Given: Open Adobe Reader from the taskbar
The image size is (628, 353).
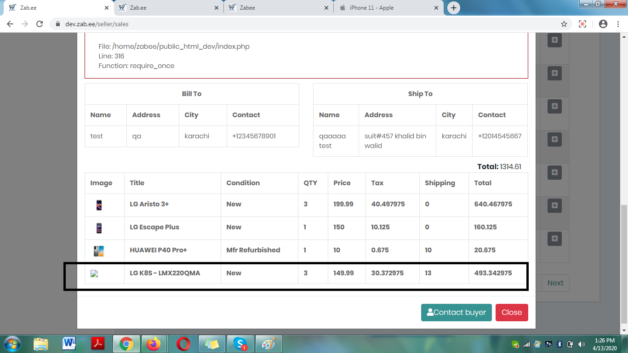Looking at the screenshot, I should (x=98, y=344).
